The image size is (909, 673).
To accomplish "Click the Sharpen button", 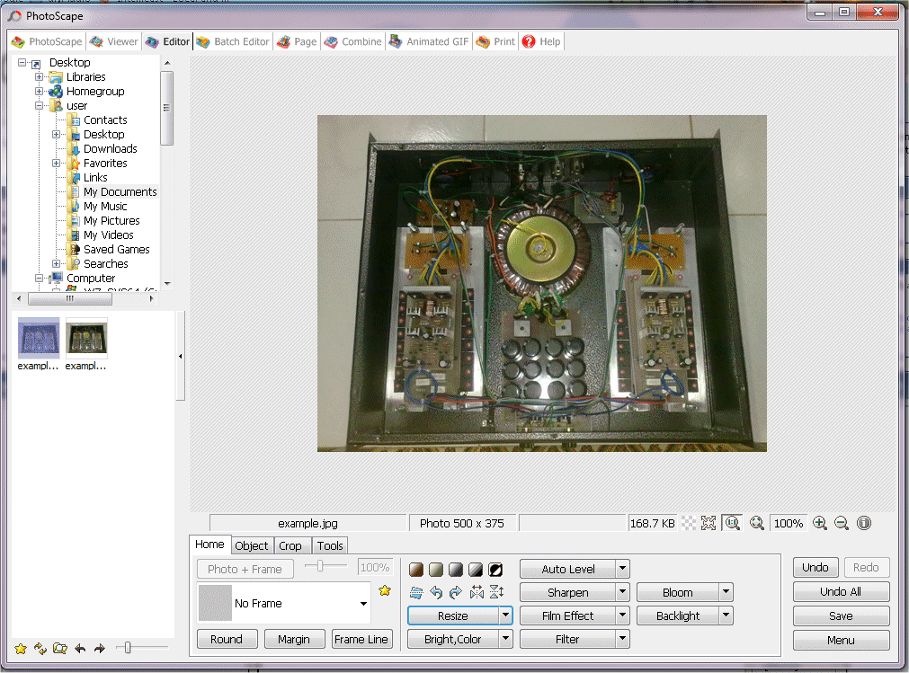I will coord(567,592).
